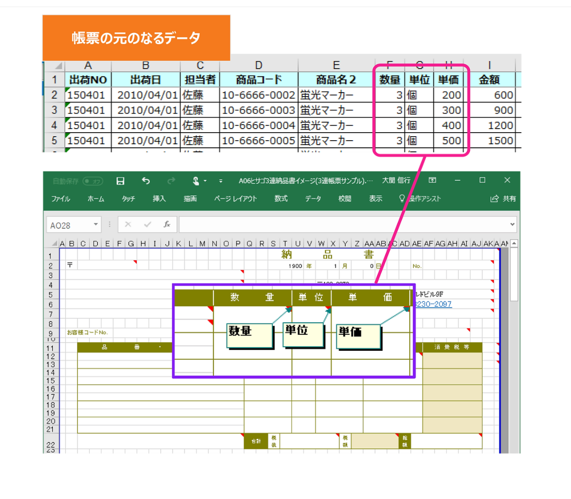Click the 操作アシスト lightbulb icon
Viewport: 571px width, 499px height.
[401, 199]
